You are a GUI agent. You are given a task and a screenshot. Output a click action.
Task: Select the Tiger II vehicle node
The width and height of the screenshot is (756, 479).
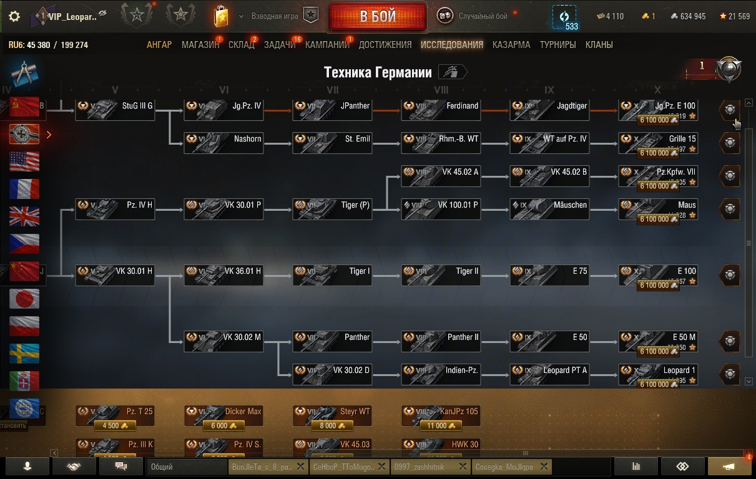coord(441,275)
